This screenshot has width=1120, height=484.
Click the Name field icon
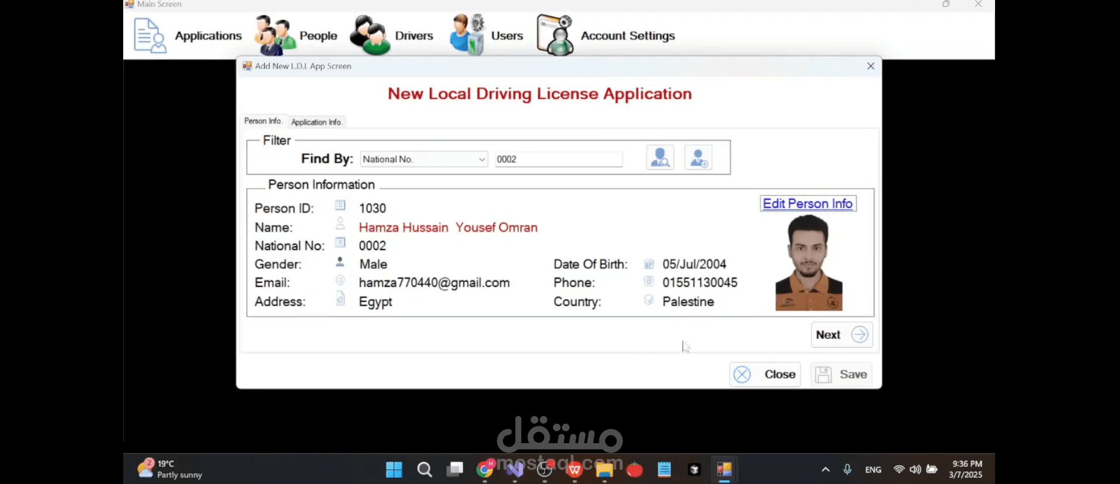[340, 224]
